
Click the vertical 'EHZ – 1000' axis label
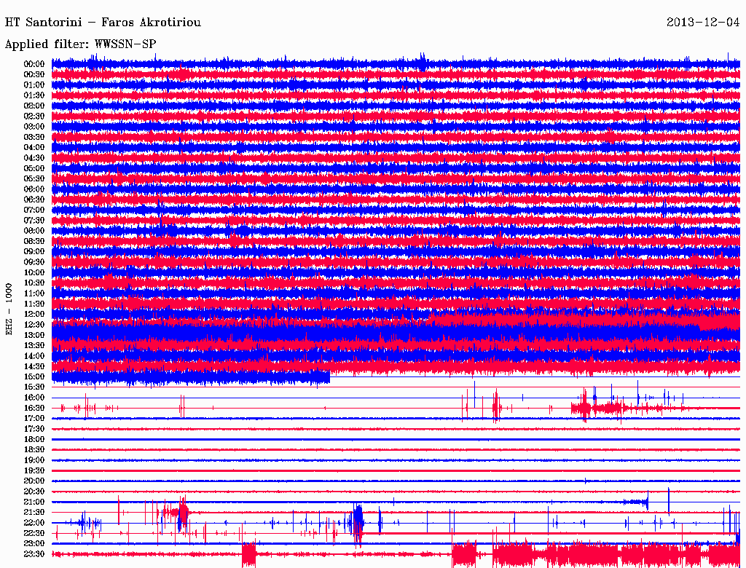(9, 309)
